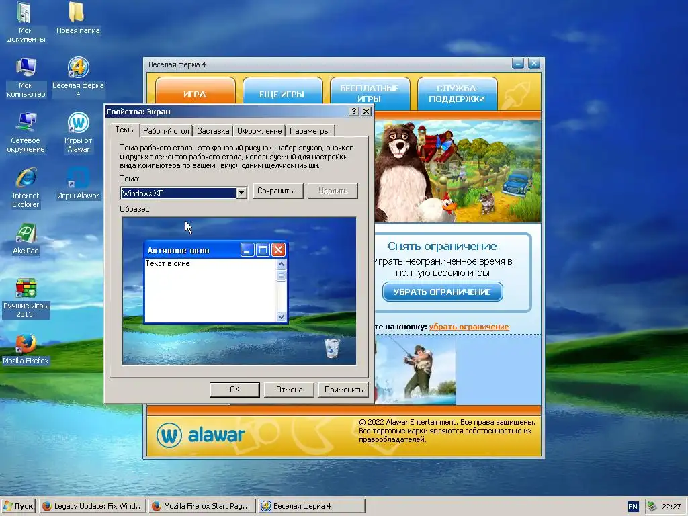This screenshot has width=688, height=516.
Task: Close the Свойства: Экран dialog
Action: pyautogui.click(x=366, y=112)
